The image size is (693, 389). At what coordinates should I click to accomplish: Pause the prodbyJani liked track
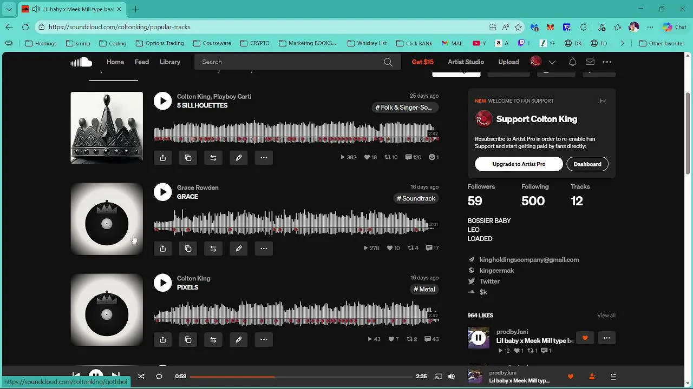479,338
